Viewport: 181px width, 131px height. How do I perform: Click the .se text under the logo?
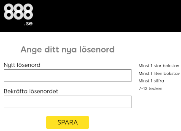tap(28, 24)
